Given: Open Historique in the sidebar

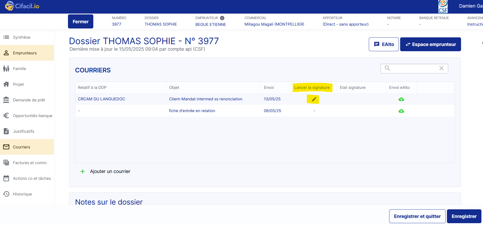Looking at the screenshot, I should click(22, 194).
